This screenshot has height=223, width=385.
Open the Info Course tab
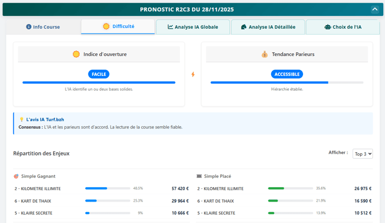click(43, 27)
